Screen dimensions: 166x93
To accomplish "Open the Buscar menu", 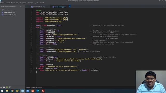I will tap(13, 3).
